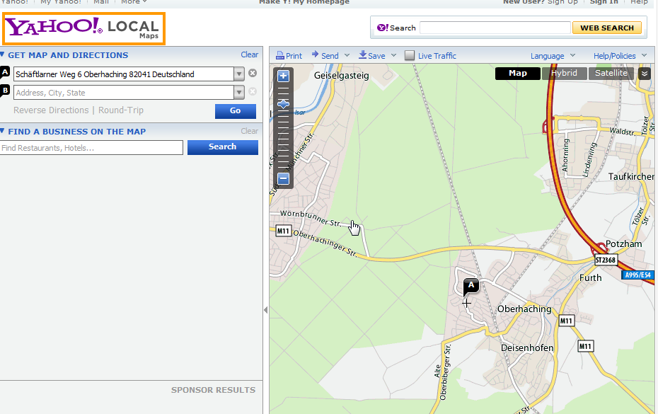Click My Yahoo! link at top
Image resolution: width=658 pixels, height=414 pixels.
click(x=60, y=2)
